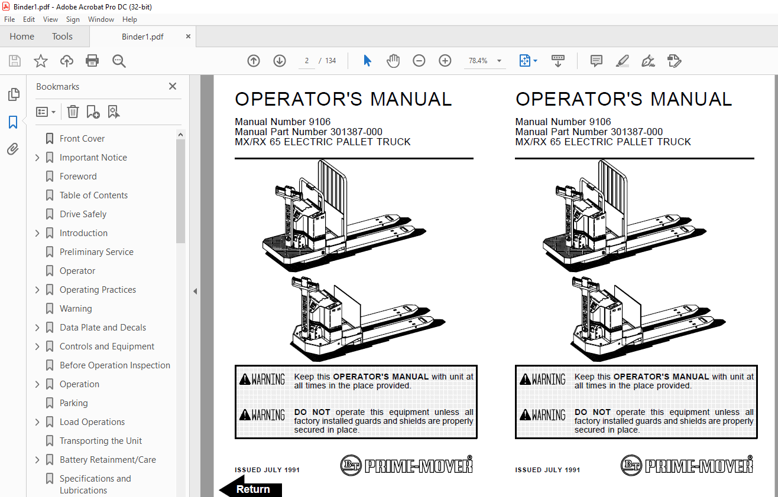Click the page number input field
Image resolution: width=778 pixels, height=497 pixels.
[306, 61]
